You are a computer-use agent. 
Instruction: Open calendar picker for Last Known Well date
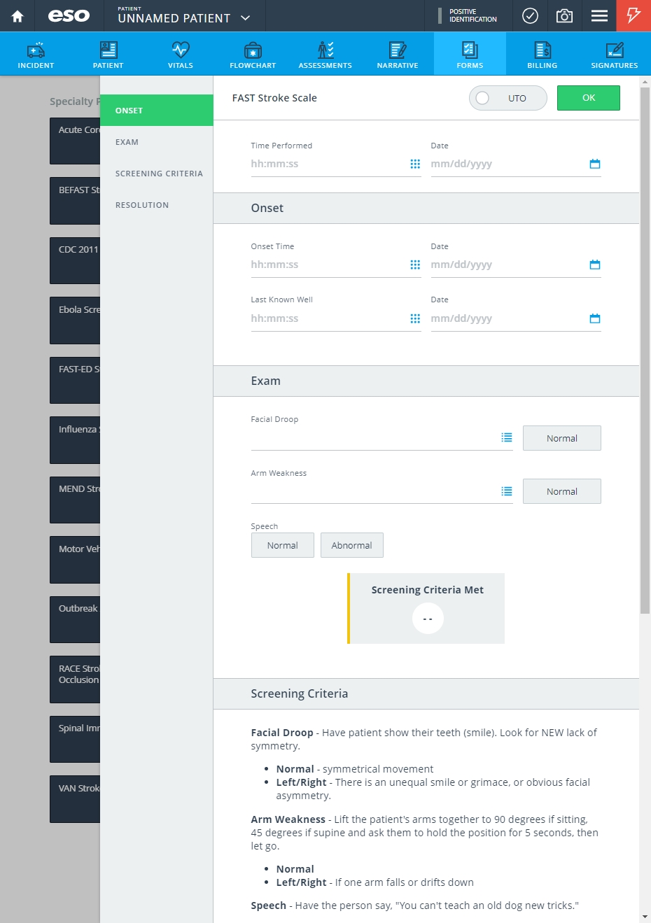[x=595, y=318]
